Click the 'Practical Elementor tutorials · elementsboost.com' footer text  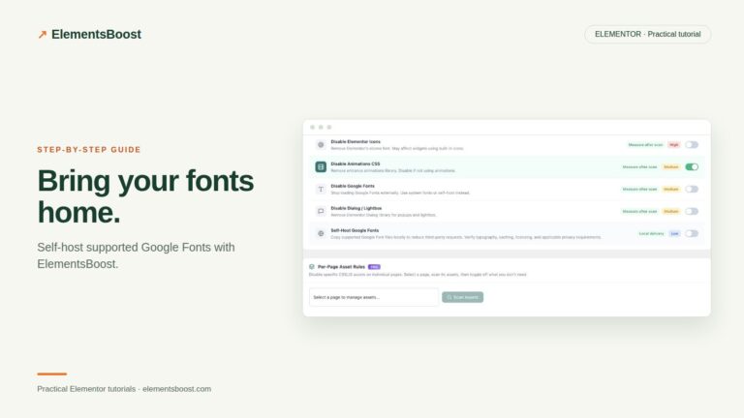[x=124, y=389]
